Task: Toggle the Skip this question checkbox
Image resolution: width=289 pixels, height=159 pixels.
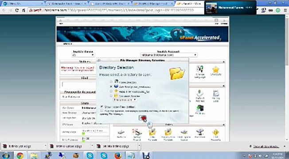Action: [x=102, y=111]
